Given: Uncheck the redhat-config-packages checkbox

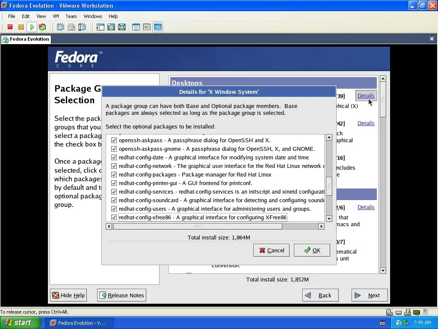Looking at the screenshot, I should pyautogui.click(x=114, y=175).
